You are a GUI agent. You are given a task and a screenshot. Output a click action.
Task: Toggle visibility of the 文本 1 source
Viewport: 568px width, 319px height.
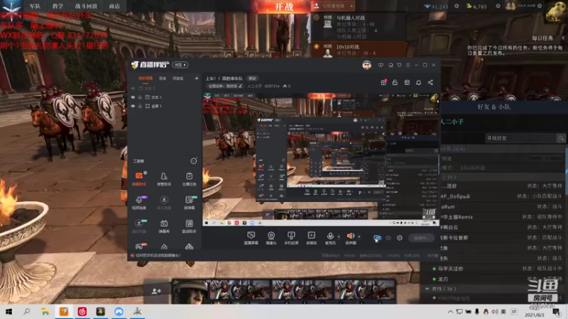pyautogui.click(x=133, y=97)
